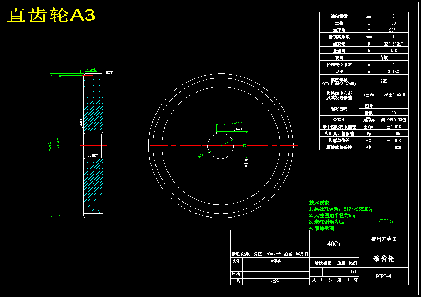Pick the 'han' symbol cell

coord(369,37)
